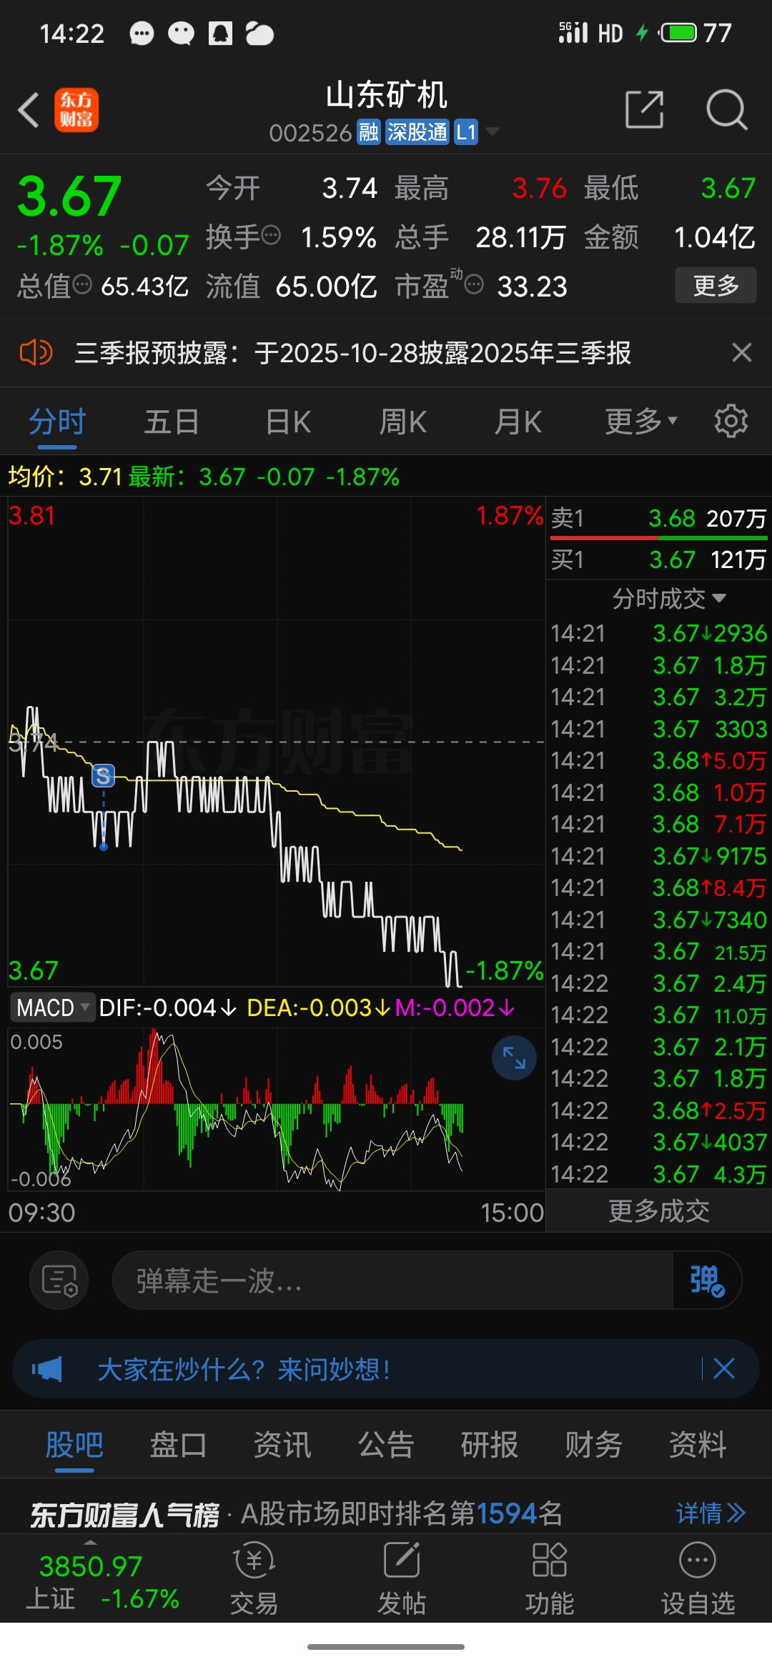
Task: Open the bullet comment settings icon
Action: coord(59,1280)
